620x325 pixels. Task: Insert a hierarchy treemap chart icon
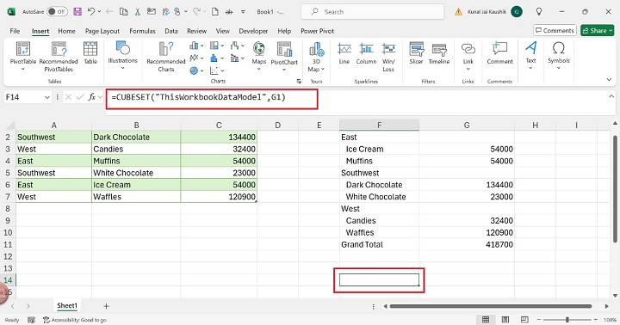point(214,46)
